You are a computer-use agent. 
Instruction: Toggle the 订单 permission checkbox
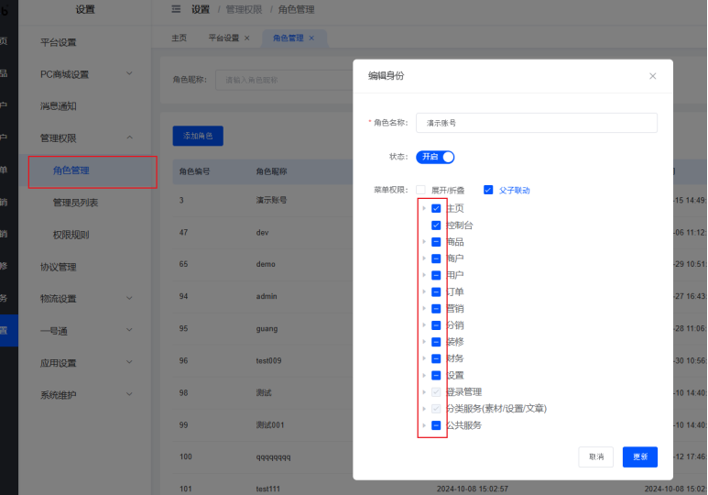pyautogui.click(x=436, y=292)
